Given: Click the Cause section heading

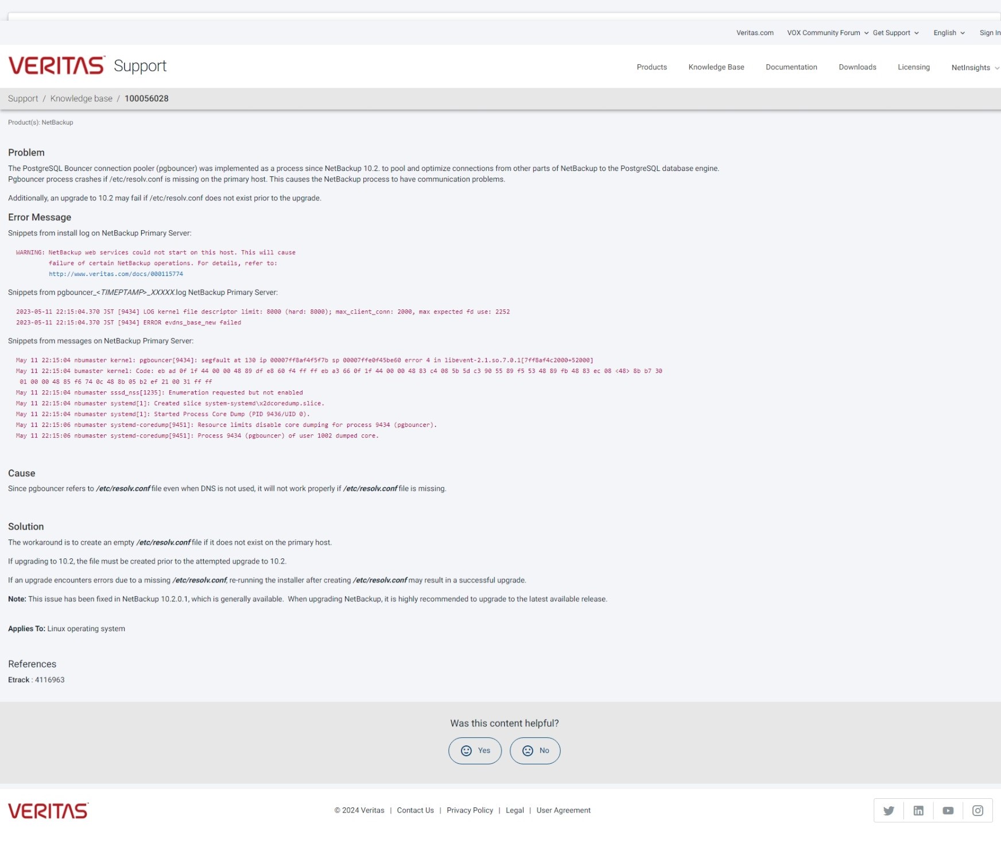Looking at the screenshot, I should point(22,473).
